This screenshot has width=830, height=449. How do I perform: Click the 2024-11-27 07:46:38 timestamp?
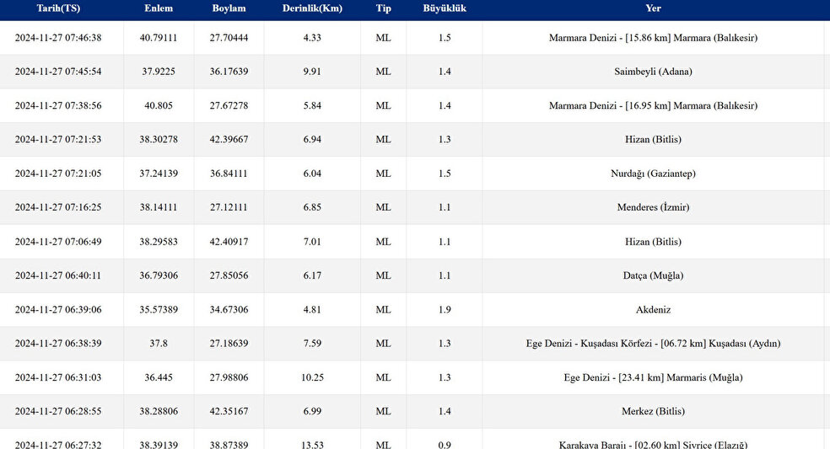pos(58,38)
